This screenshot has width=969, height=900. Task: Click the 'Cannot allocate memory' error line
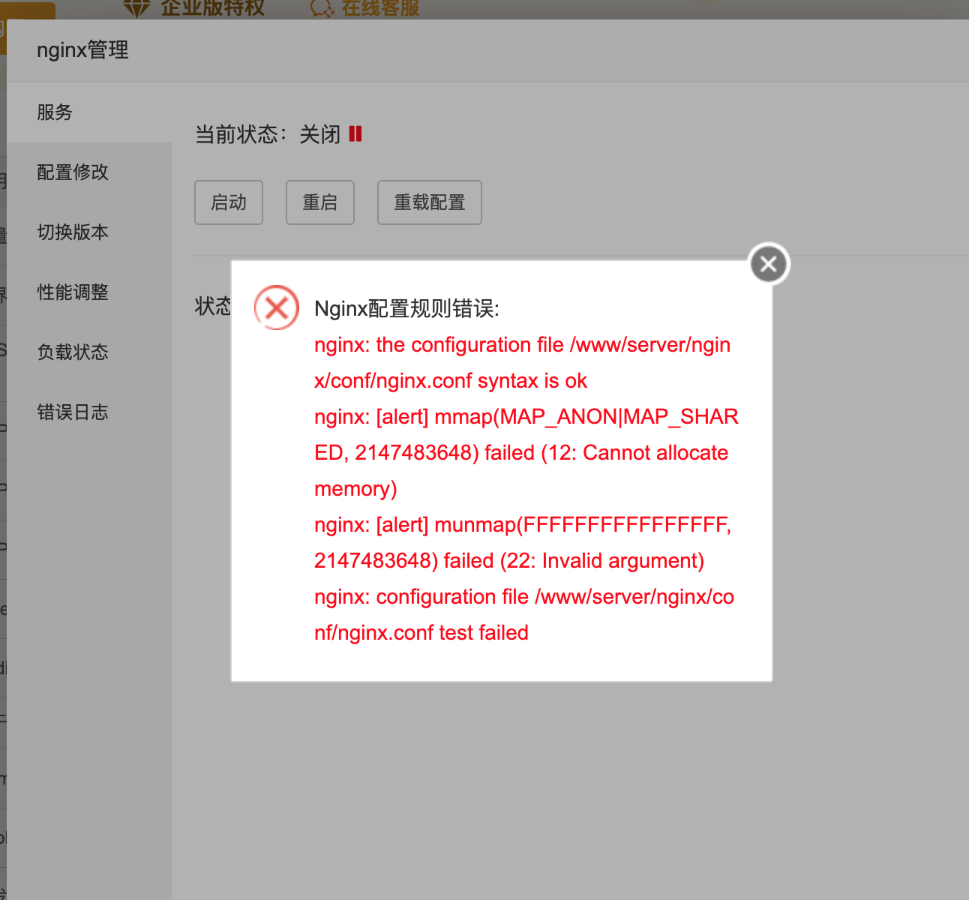point(526,453)
